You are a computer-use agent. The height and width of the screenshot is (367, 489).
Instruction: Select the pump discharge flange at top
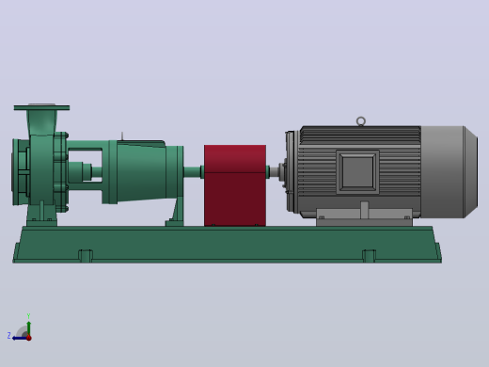pos(41,107)
